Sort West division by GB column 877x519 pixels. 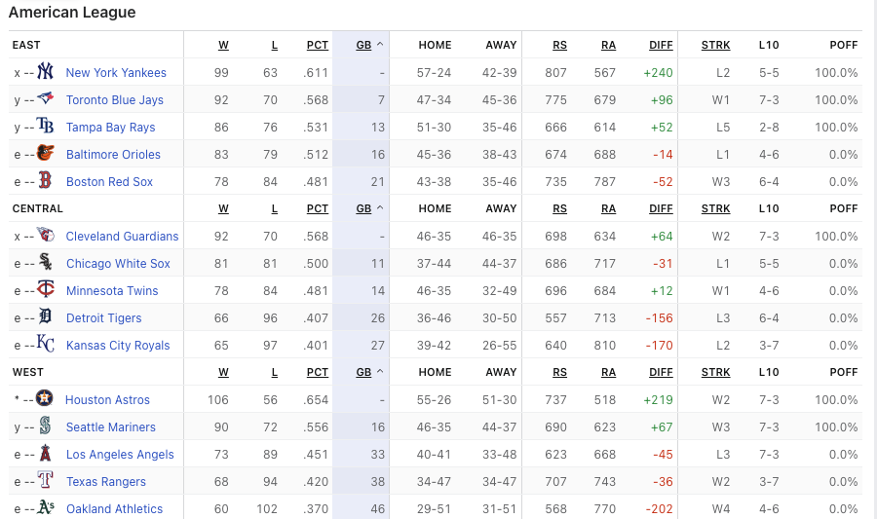coord(363,372)
